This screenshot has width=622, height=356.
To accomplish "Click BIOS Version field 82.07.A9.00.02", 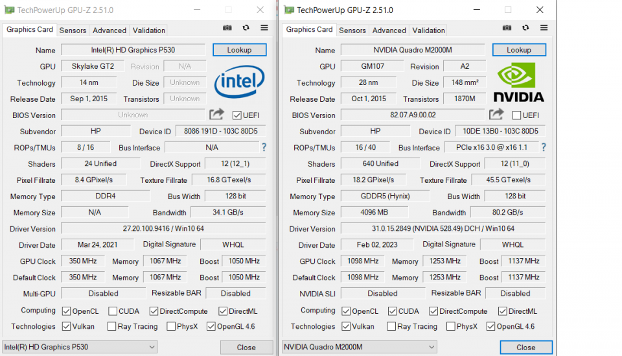I will [413, 115].
